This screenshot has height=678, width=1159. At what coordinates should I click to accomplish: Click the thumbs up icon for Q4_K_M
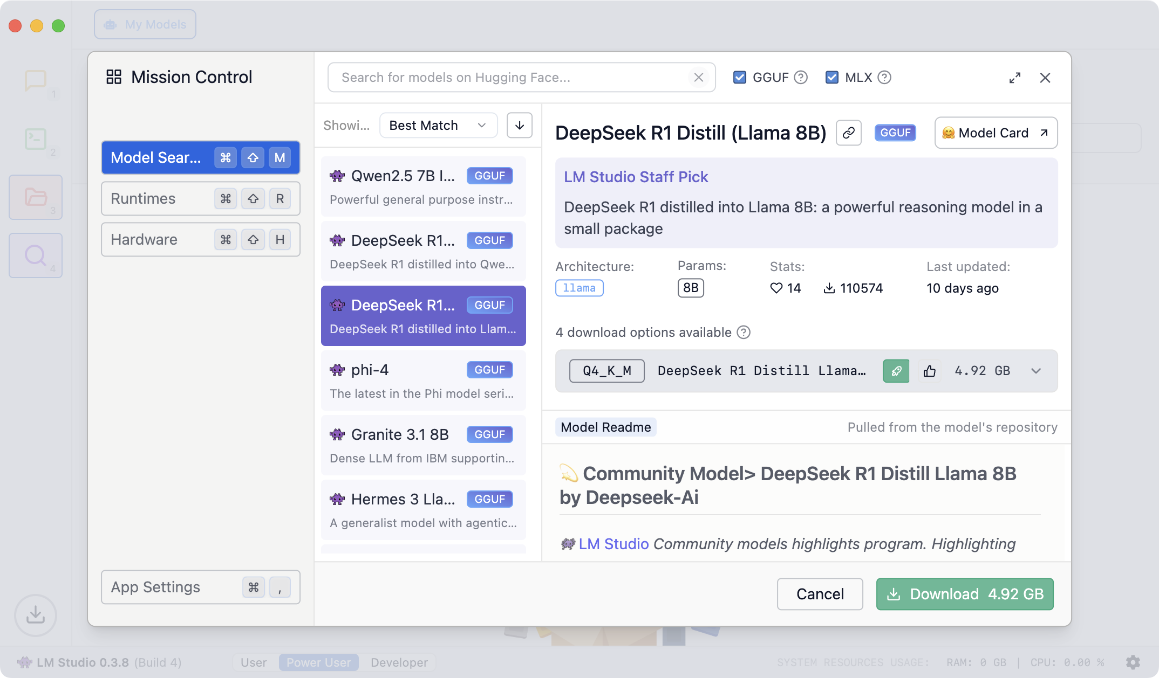click(x=930, y=370)
